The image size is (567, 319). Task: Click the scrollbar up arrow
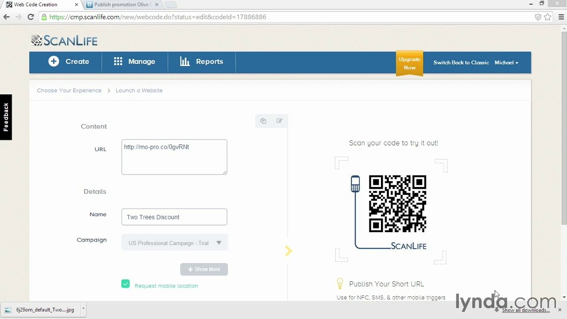[563, 28]
